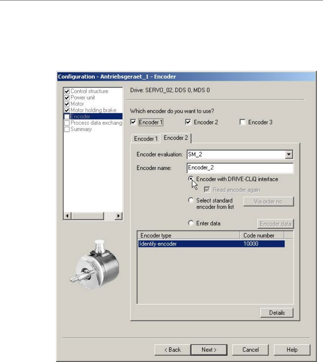Viewport: 323px width, 362px height.
Task: Uncheck the Encoder 2 checkbox
Action: pos(188,122)
